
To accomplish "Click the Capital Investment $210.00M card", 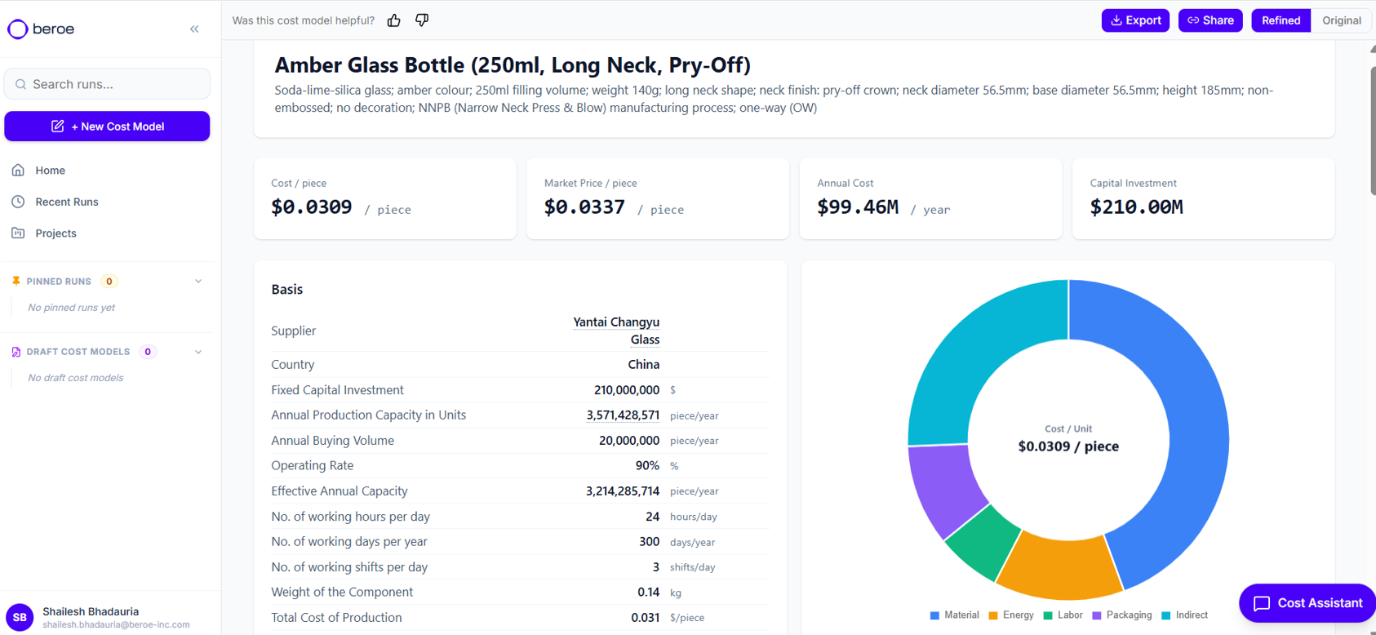I will coord(1204,198).
